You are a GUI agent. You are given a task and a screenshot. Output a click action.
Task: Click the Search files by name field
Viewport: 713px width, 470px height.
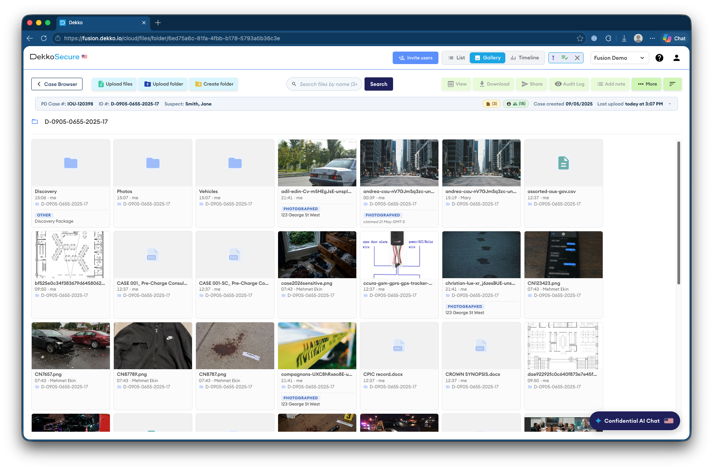(324, 84)
